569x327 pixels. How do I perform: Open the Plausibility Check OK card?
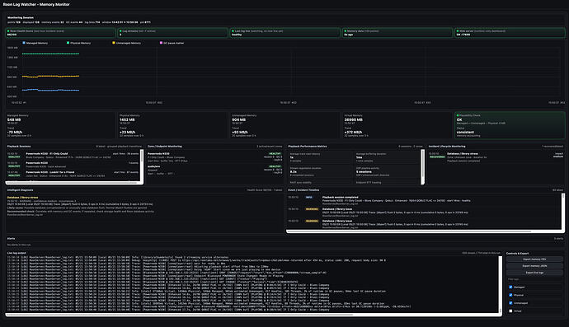[510, 125]
